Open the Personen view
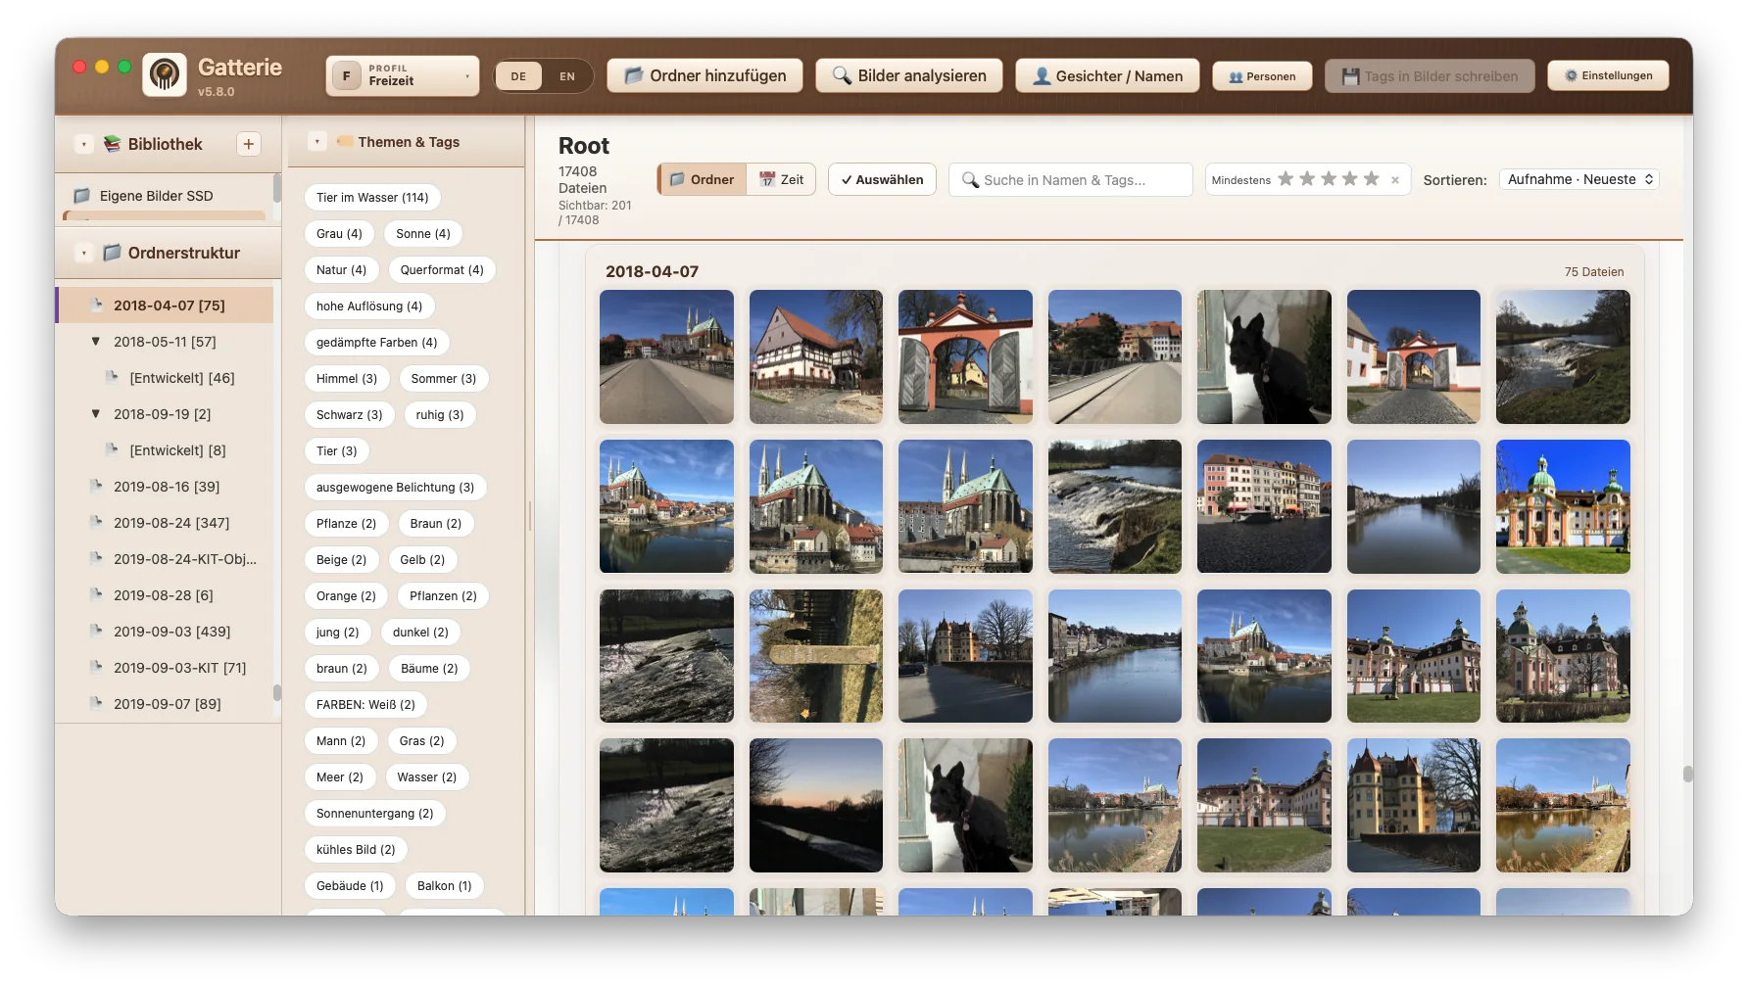 [x=1262, y=76]
